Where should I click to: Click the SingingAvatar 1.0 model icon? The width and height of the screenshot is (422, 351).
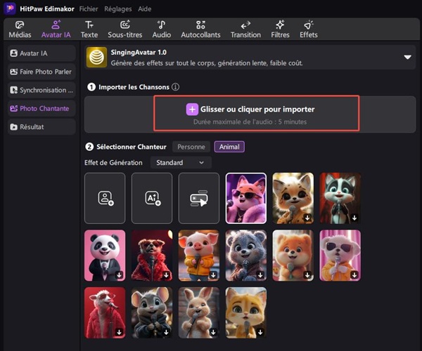(x=96, y=57)
